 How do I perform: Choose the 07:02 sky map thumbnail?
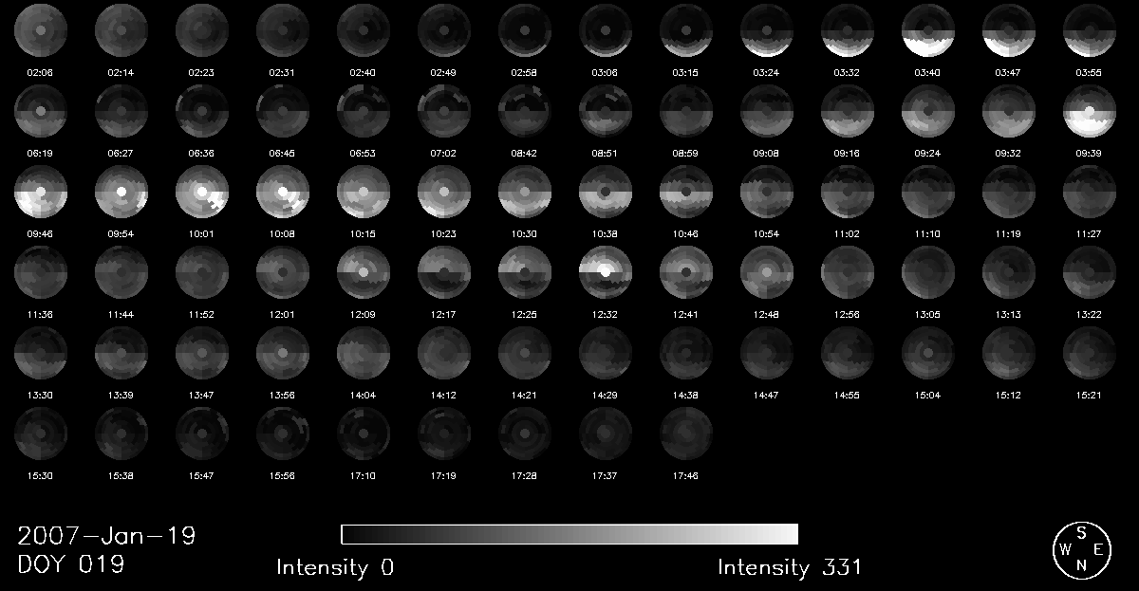coord(443,111)
